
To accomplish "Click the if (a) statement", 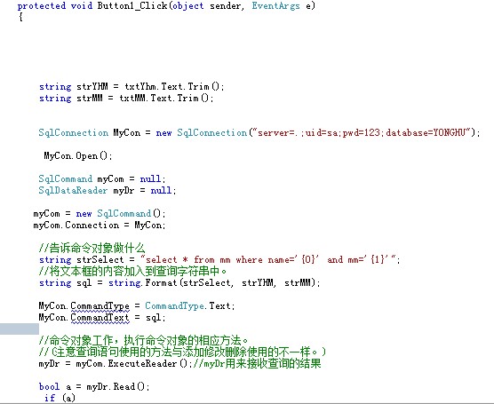I will (60, 398).
